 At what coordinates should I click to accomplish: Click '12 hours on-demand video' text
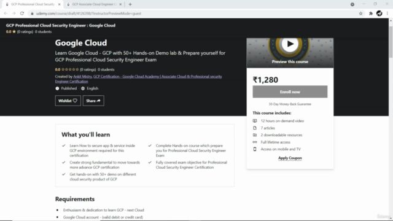coord(282,121)
